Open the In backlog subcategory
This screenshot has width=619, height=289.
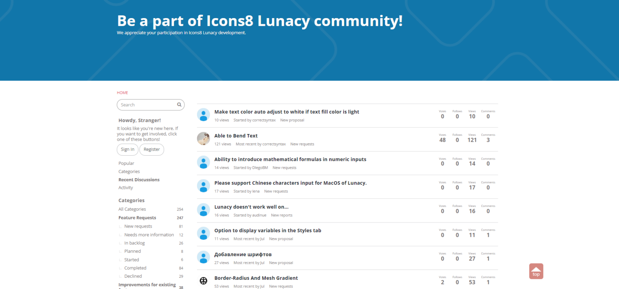(134, 243)
